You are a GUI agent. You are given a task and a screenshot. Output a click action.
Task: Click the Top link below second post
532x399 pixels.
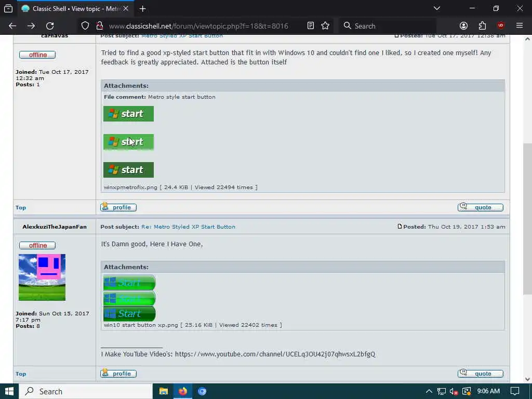click(21, 374)
